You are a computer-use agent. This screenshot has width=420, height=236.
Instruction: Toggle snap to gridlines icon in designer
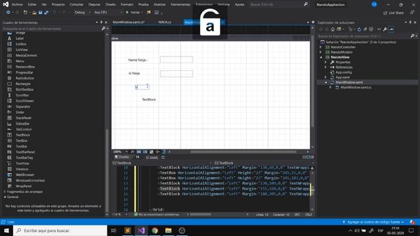tap(145, 151)
